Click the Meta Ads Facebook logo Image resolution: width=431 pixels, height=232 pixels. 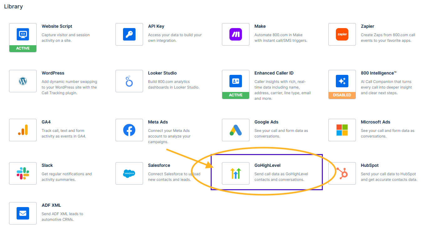coord(129,130)
